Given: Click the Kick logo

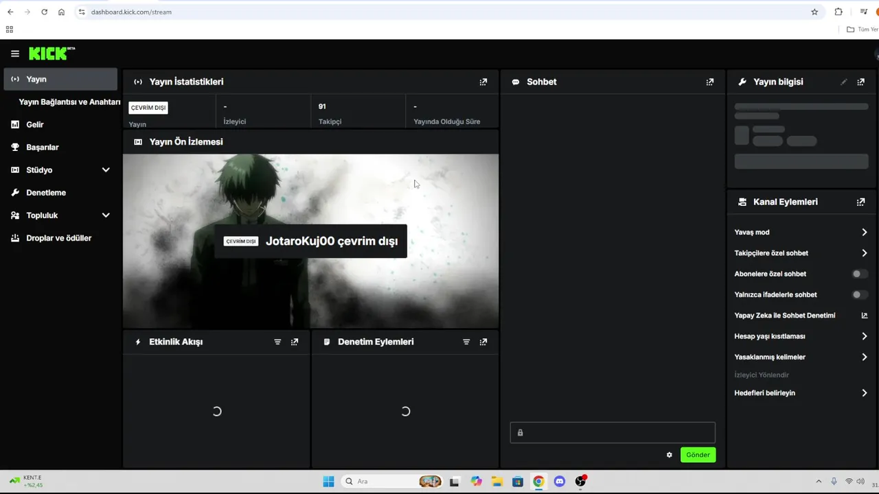Looking at the screenshot, I should click(x=52, y=54).
